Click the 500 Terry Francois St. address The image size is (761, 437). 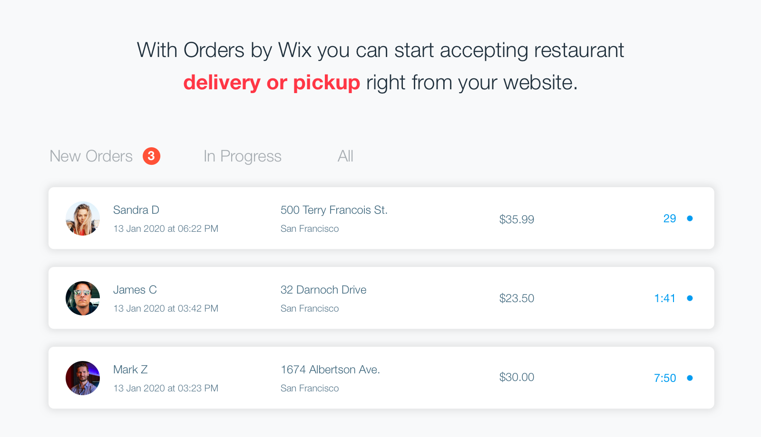334,210
